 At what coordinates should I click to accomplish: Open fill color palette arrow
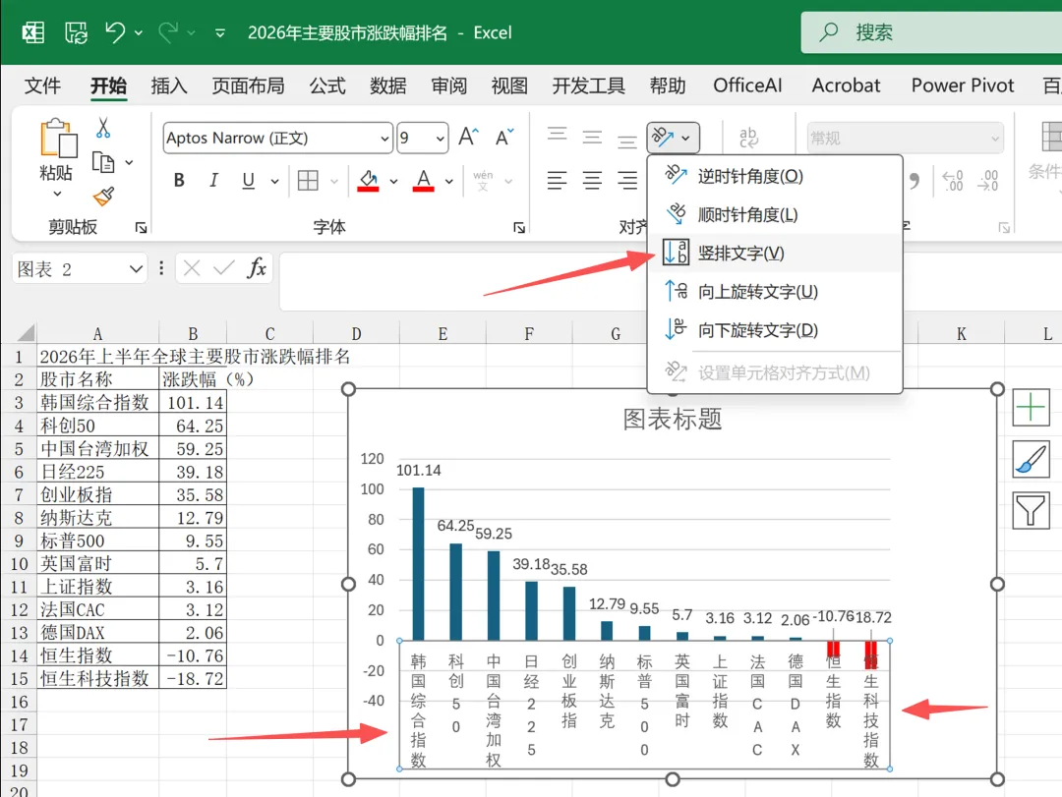point(393,181)
